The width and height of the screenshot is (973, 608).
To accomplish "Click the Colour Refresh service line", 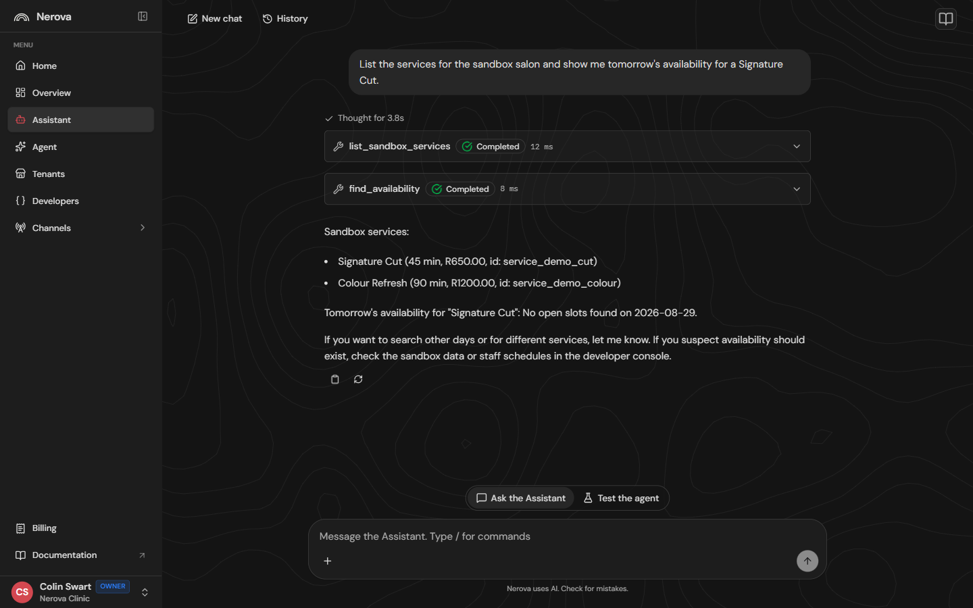I will pos(479,283).
